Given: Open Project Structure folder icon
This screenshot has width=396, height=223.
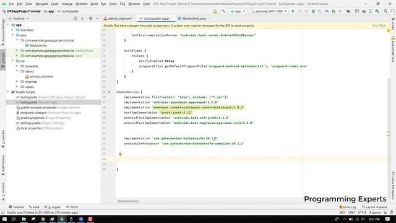Looking at the screenshot, I should point(348,11).
